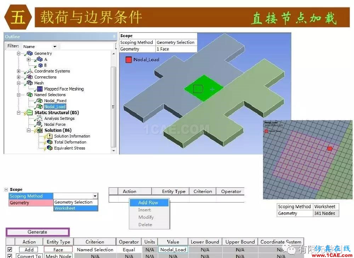Collapse the Solution (B6) node
Image resolution: width=354 pixels, height=258 pixels.
pyautogui.click(x=28, y=130)
